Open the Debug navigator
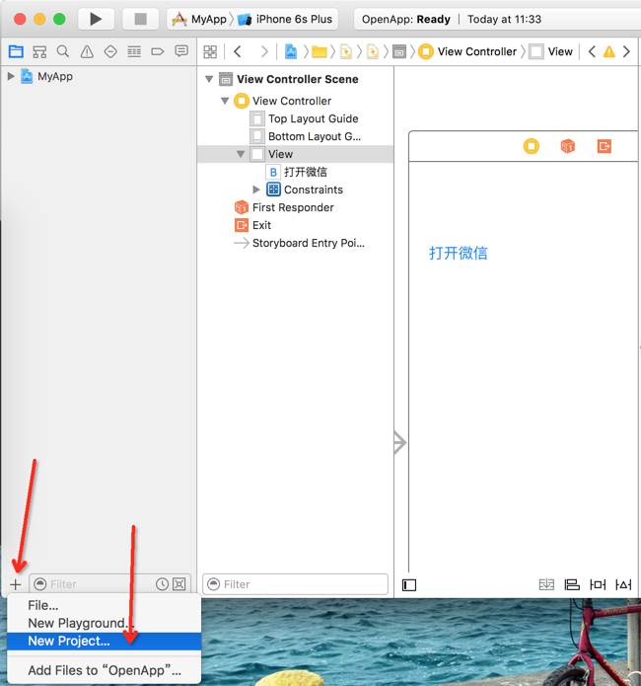Viewport: 641px width, 686px height. (134, 52)
